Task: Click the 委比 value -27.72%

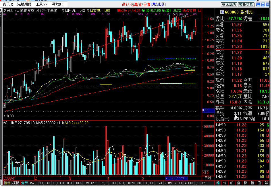Action: pos(234,19)
